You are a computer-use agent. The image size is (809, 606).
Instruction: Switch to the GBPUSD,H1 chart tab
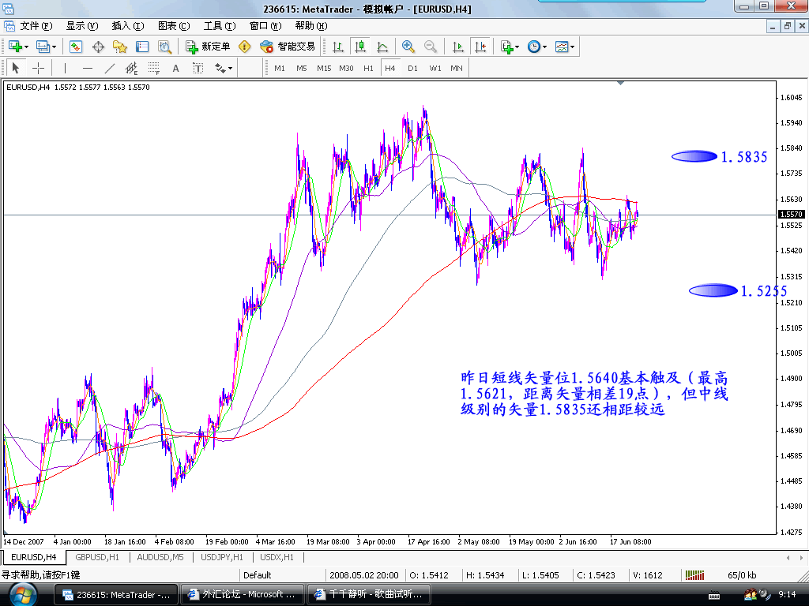click(x=97, y=557)
